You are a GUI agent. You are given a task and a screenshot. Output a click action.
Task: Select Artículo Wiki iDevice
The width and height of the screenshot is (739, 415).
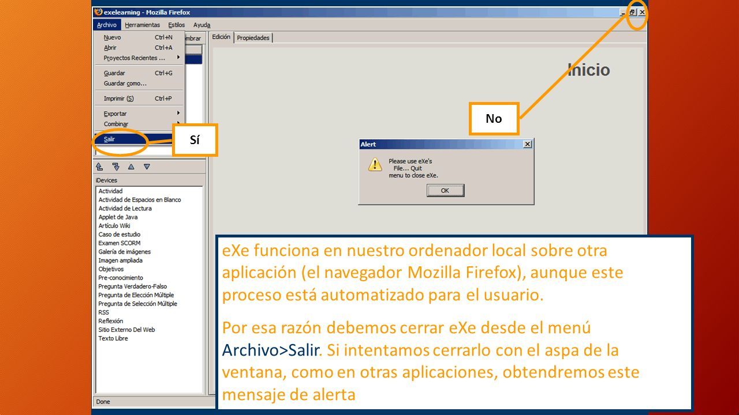[x=114, y=226]
